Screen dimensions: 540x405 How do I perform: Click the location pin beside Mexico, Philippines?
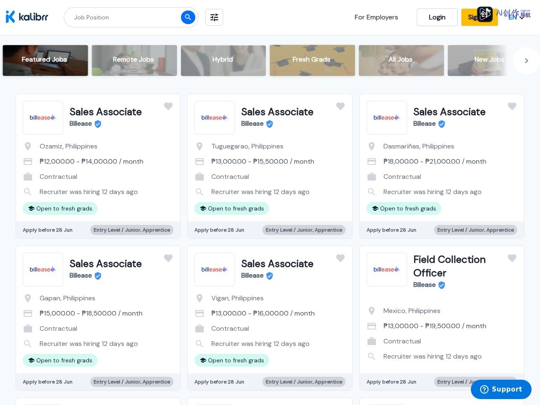click(x=372, y=311)
